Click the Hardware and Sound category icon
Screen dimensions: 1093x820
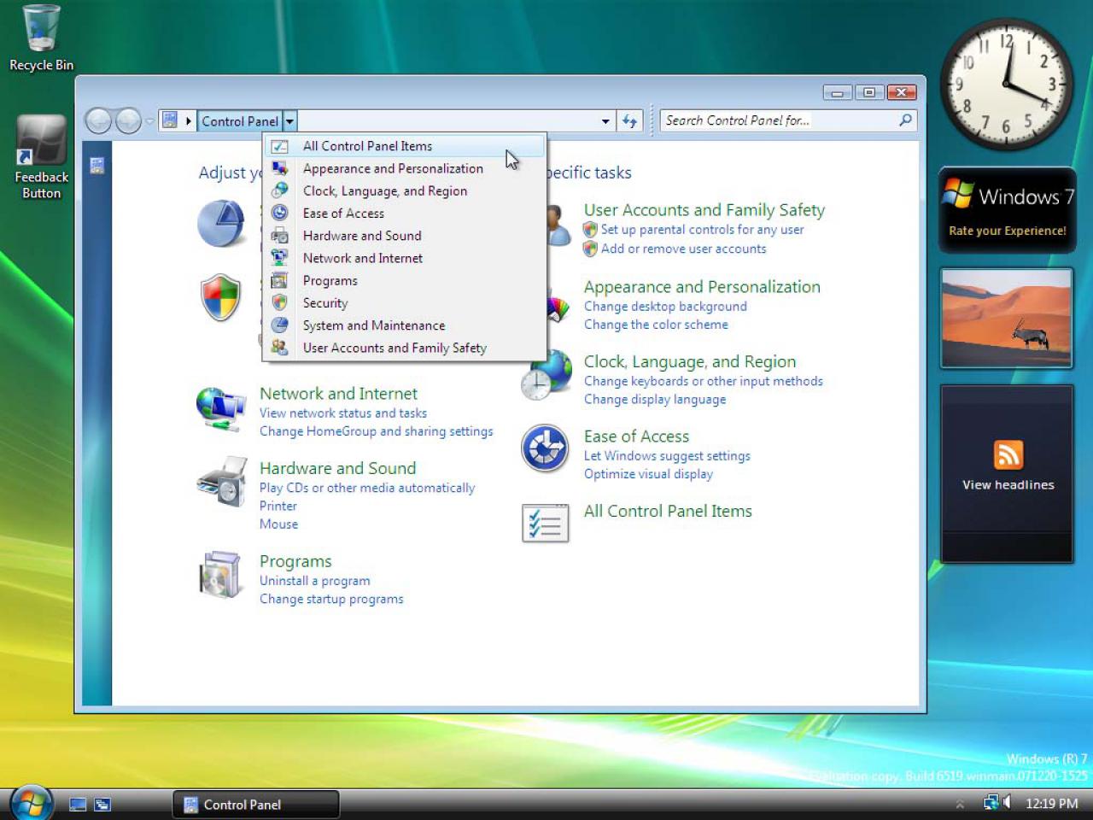click(x=221, y=482)
